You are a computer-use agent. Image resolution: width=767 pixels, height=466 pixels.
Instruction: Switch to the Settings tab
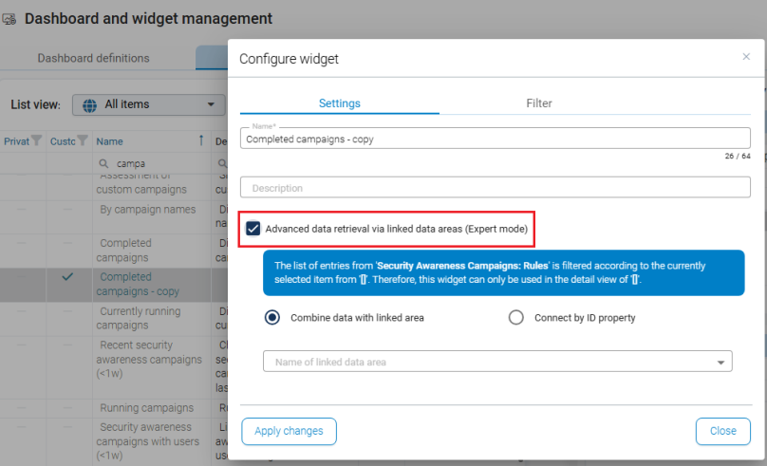tap(339, 103)
